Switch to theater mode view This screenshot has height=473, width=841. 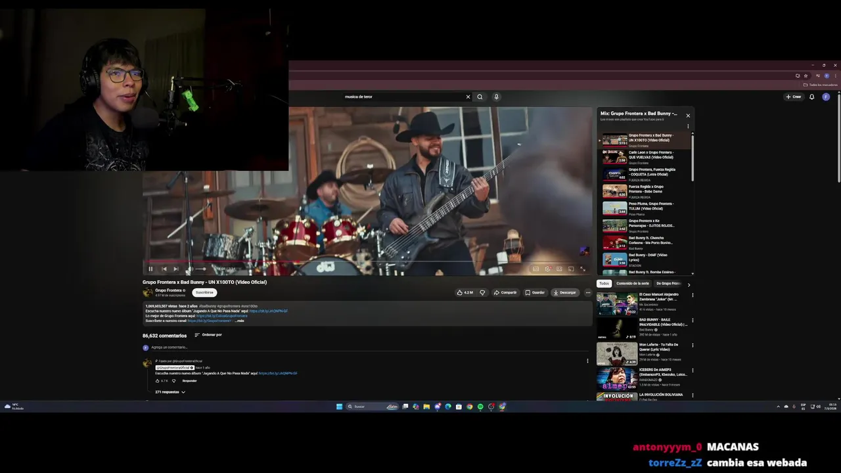click(559, 269)
